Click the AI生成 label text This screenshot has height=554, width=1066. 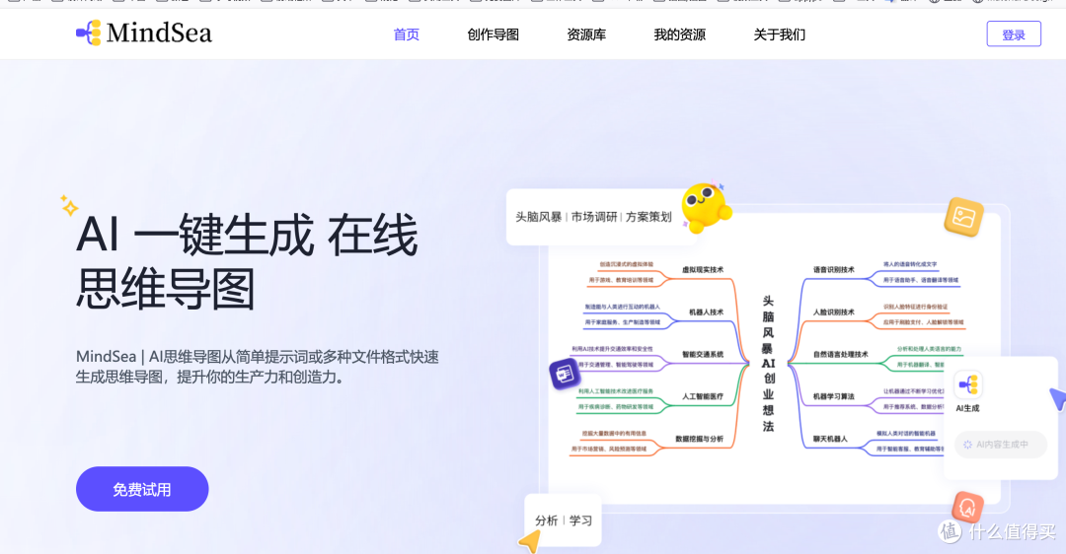(x=967, y=409)
